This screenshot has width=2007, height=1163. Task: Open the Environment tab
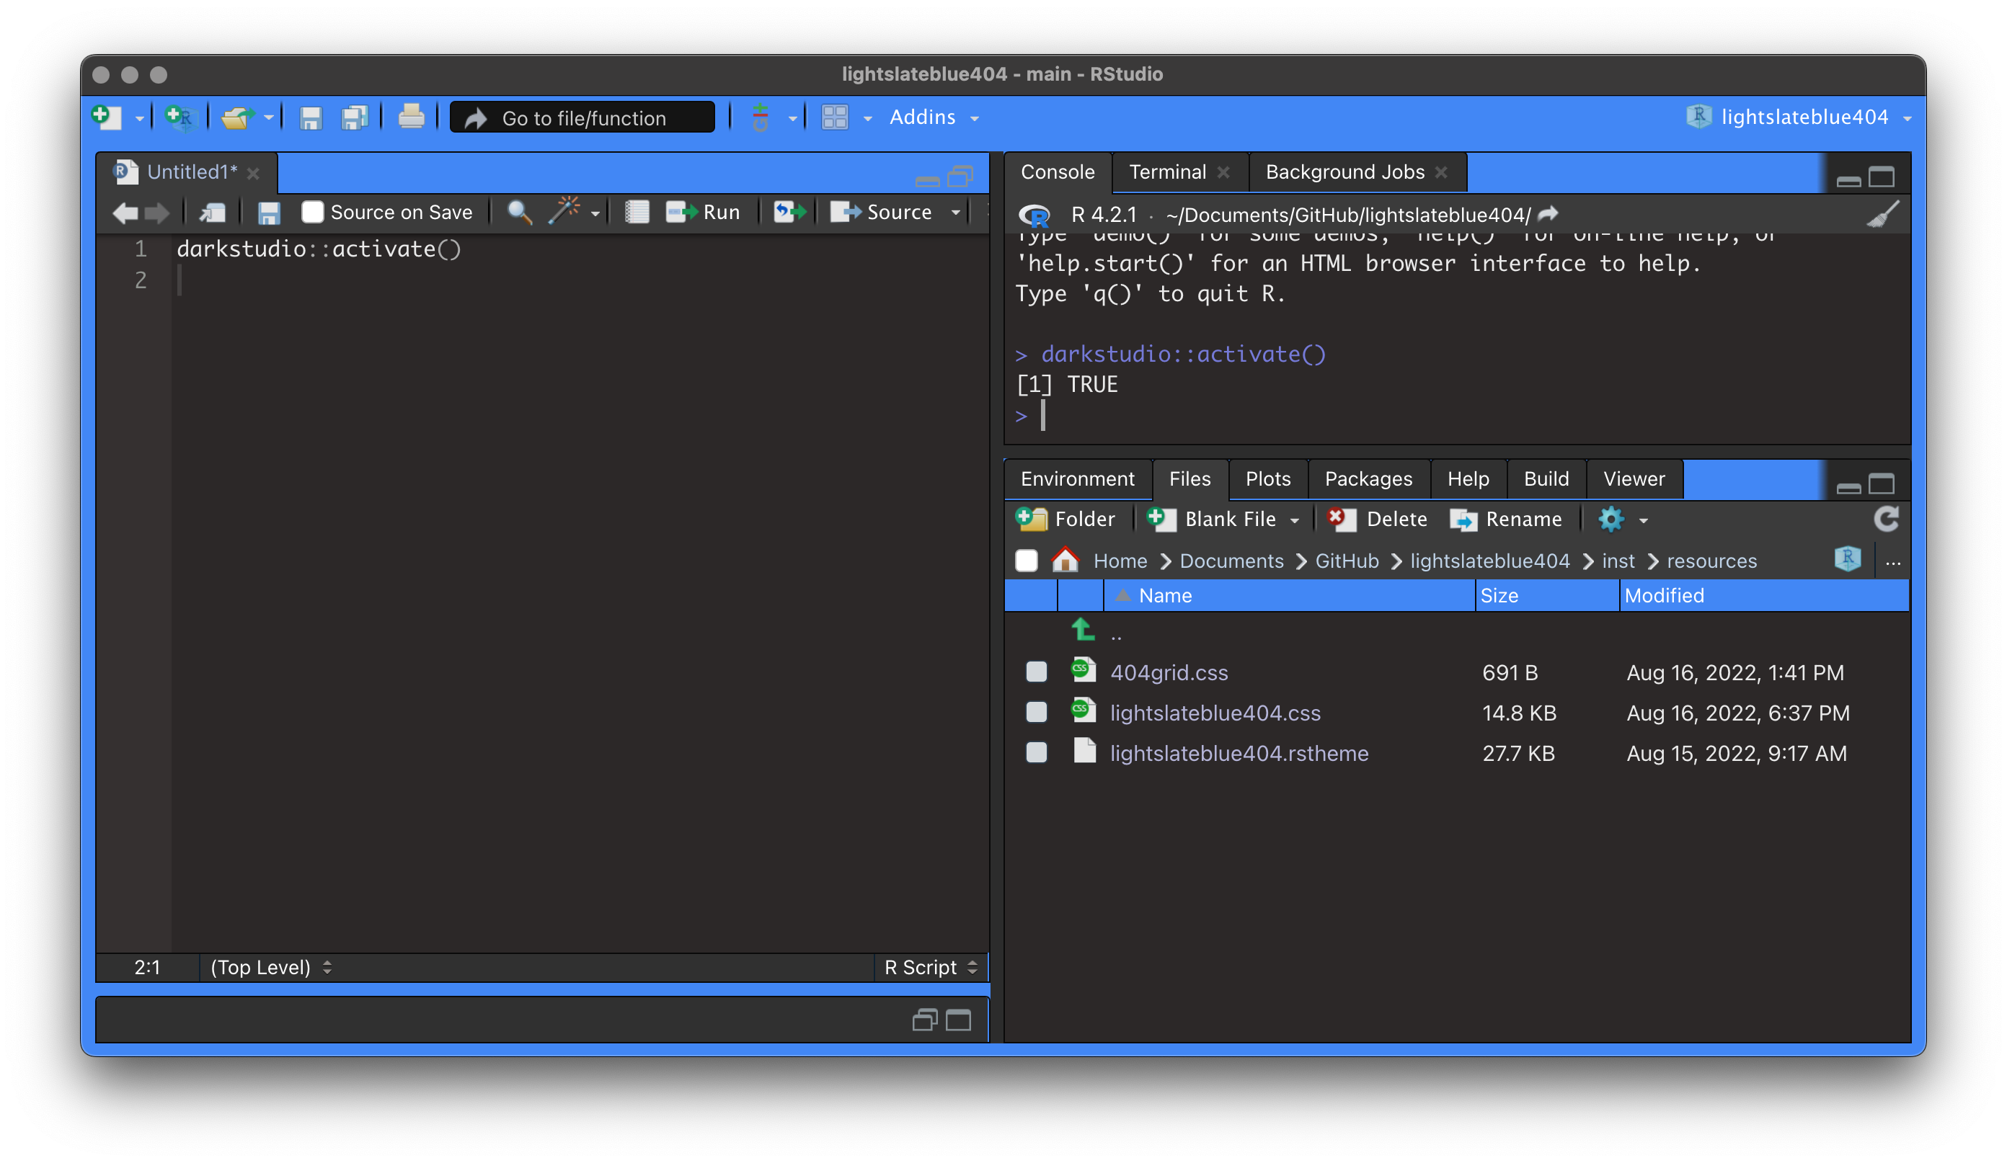coord(1078,478)
